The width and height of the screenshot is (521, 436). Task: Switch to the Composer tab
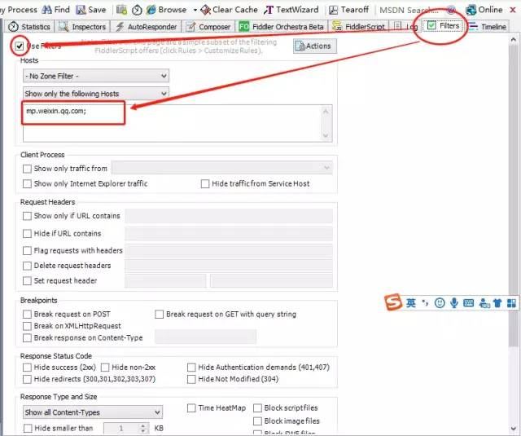[x=209, y=27]
